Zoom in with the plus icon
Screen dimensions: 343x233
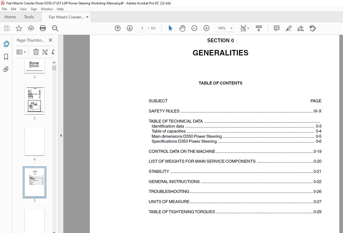pyautogui.click(x=206, y=28)
